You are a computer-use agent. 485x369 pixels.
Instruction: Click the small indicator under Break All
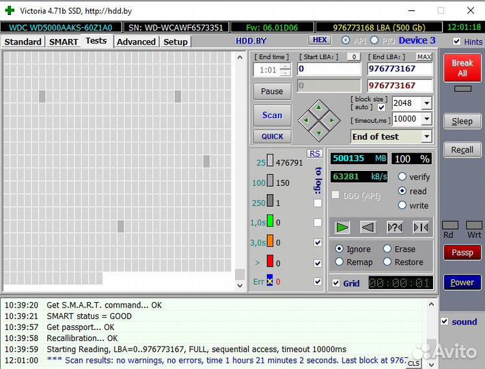pos(462,89)
